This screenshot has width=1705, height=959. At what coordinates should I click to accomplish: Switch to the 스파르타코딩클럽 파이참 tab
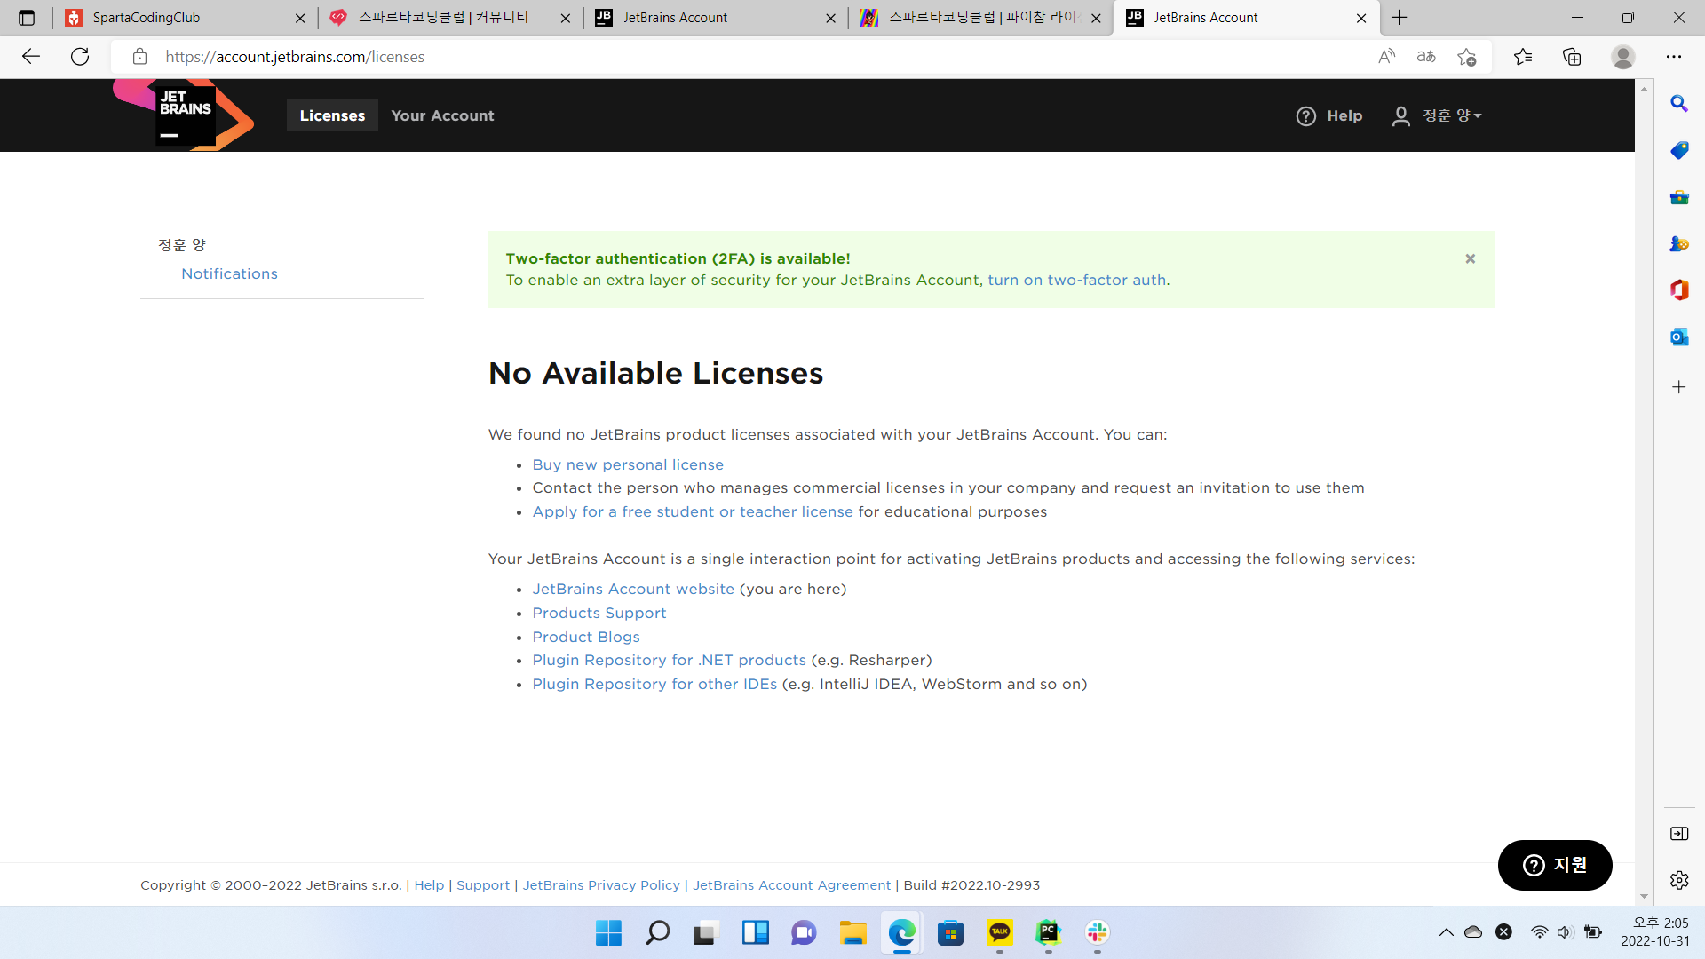pos(980,18)
